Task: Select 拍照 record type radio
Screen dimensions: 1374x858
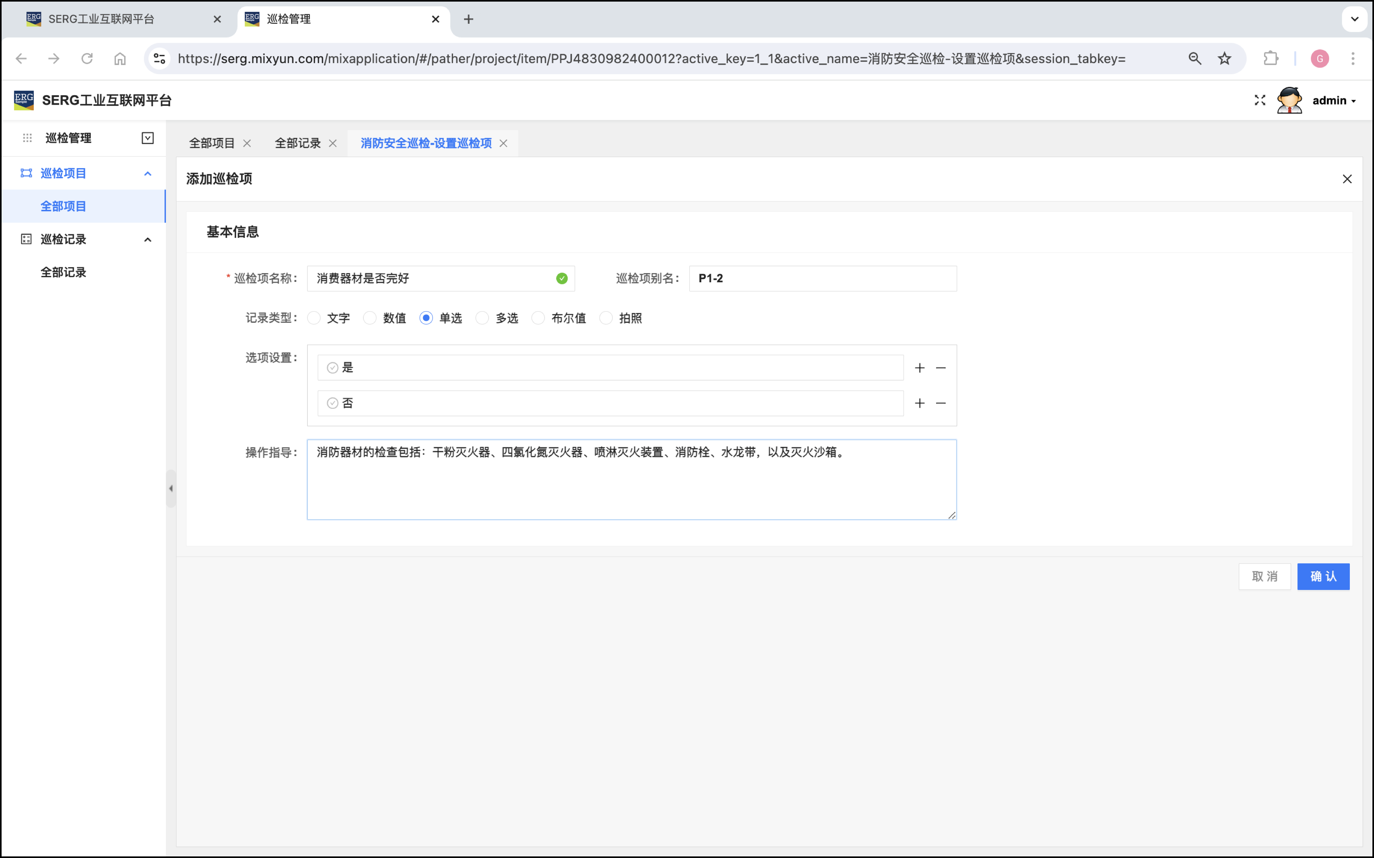Action: pyautogui.click(x=606, y=318)
